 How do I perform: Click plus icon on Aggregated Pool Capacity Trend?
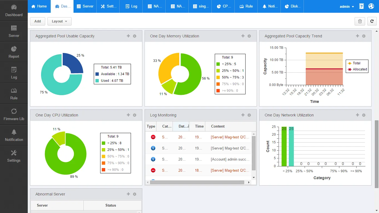(x=357, y=36)
